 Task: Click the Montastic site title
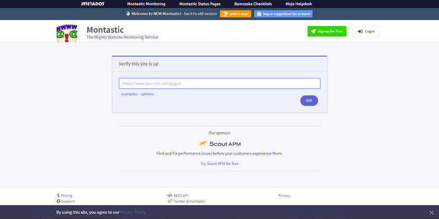[105, 30]
